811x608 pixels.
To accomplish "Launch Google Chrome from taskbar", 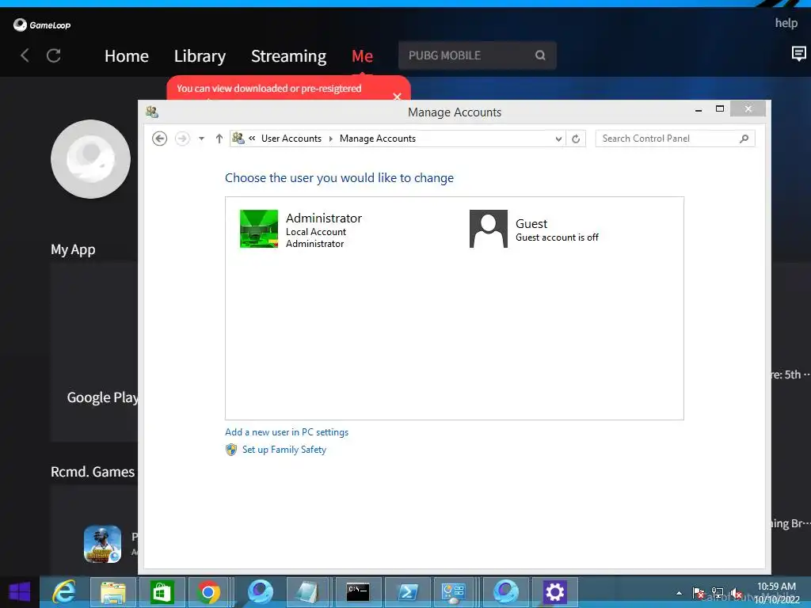I will coord(209,592).
